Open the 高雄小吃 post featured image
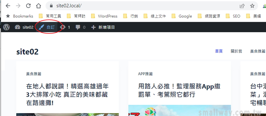 [68, 114]
